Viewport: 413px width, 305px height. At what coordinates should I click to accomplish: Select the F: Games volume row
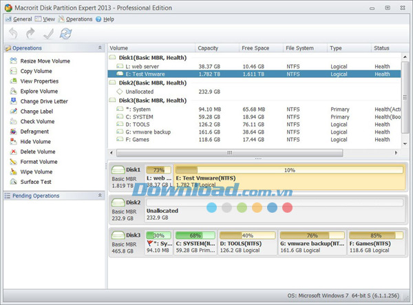pos(254,140)
